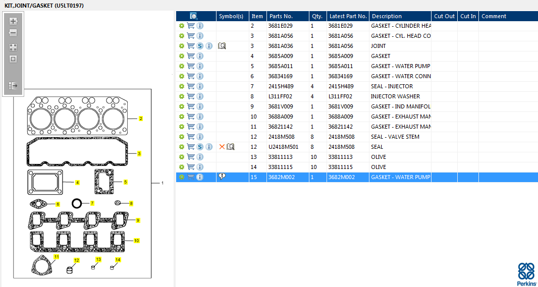Viewport: 538px width, 287px height.
Task: Click part number U2418M501
Action: [284, 147]
